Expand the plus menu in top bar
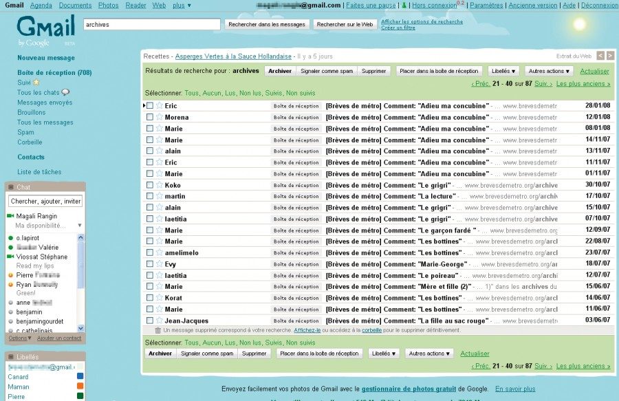Viewport: 619px width, 401px height. tap(182, 5)
